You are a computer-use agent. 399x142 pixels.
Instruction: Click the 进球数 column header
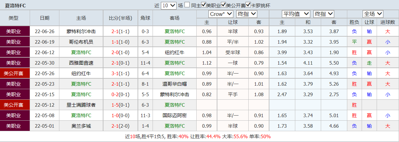point(388,22)
